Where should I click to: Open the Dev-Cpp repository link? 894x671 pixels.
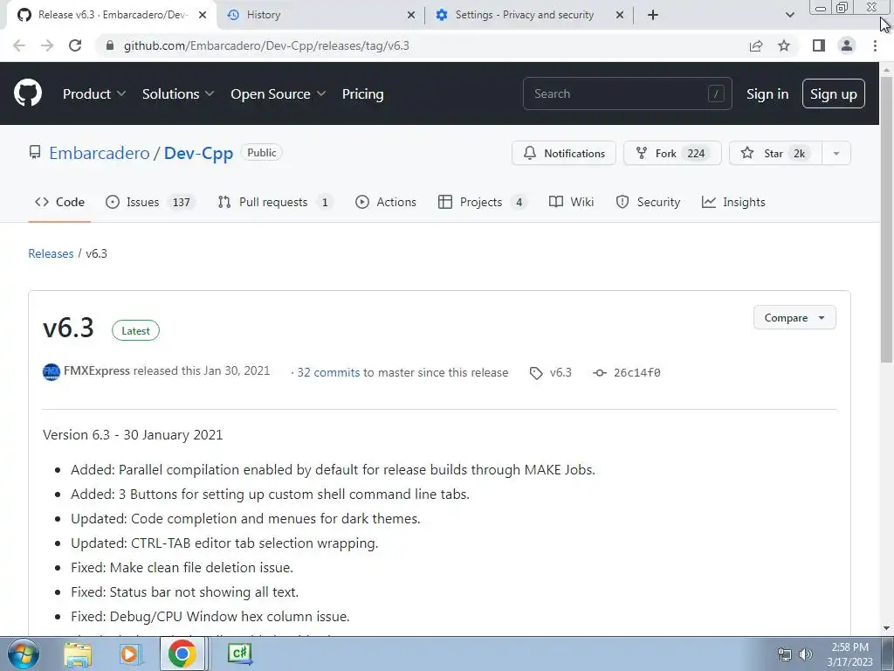(x=198, y=153)
